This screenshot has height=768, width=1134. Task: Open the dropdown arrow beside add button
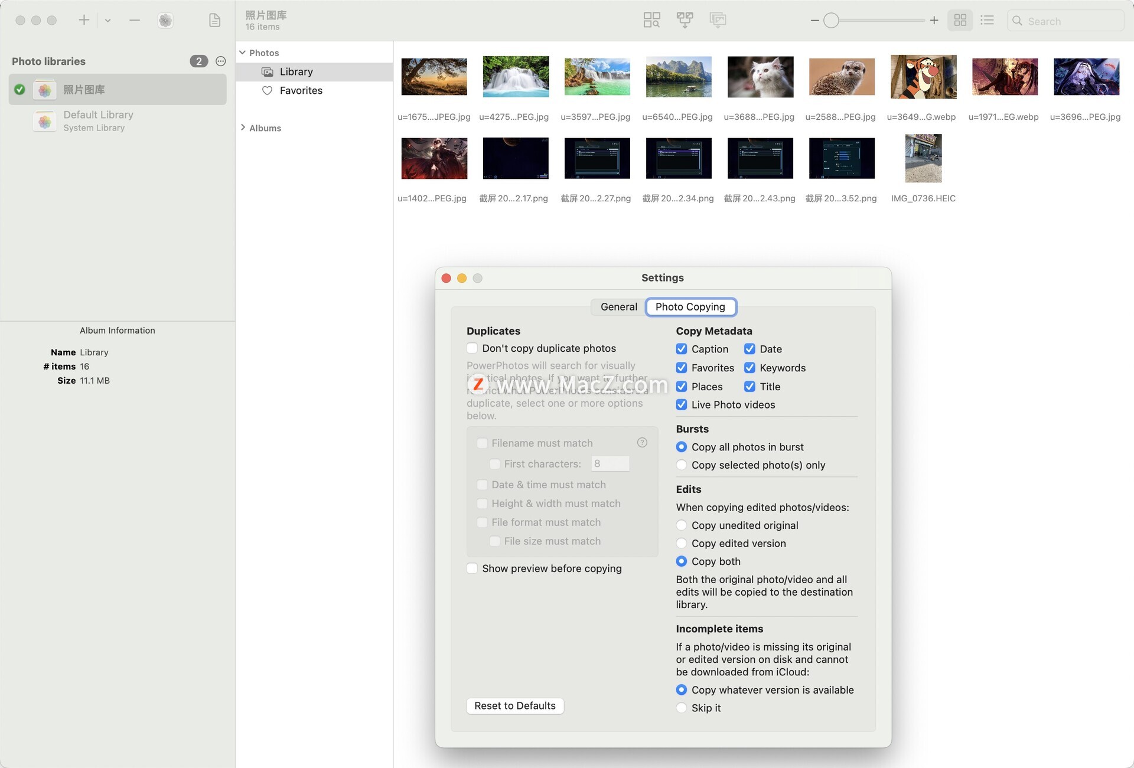point(107,21)
